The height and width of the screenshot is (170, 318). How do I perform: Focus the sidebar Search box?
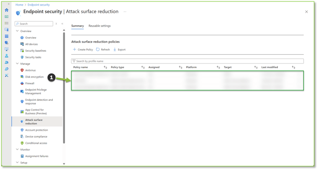34,24
